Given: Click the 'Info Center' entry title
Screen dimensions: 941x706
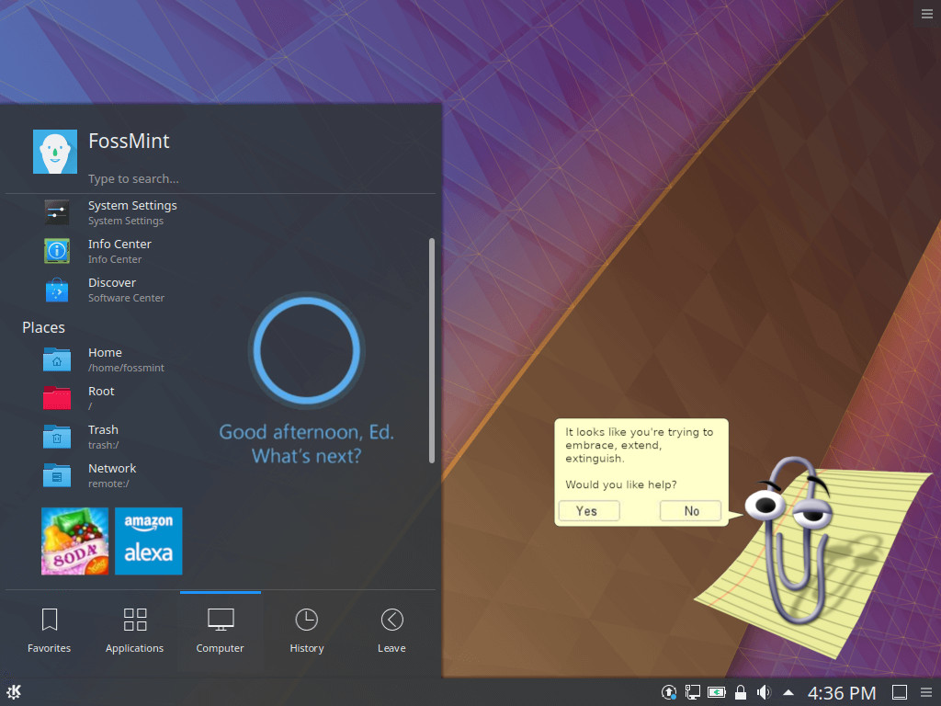Looking at the screenshot, I should click(119, 244).
